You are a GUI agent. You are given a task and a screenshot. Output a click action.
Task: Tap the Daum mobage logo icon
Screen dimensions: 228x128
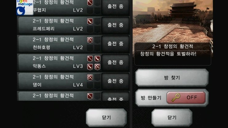click(x=25, y=7)
